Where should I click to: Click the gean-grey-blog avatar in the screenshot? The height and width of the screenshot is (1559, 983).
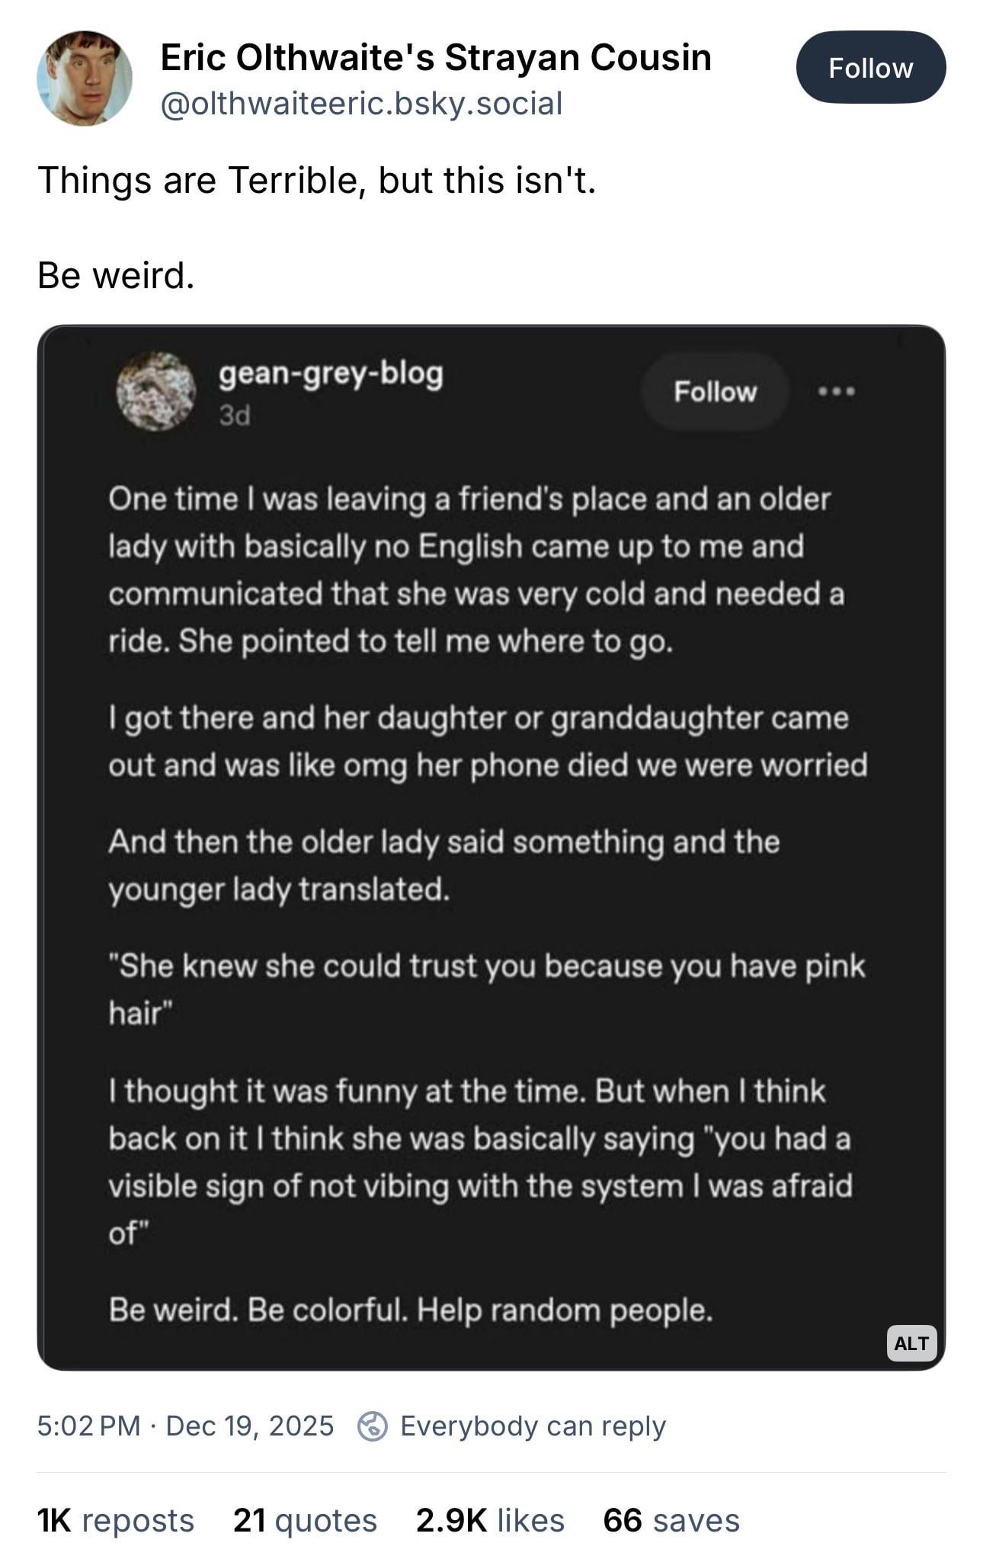[x=155, y=391]
